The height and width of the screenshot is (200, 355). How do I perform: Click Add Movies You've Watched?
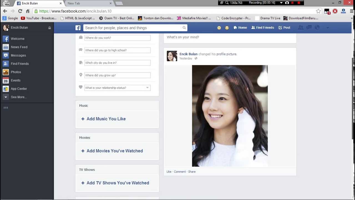tap(112, 151)
